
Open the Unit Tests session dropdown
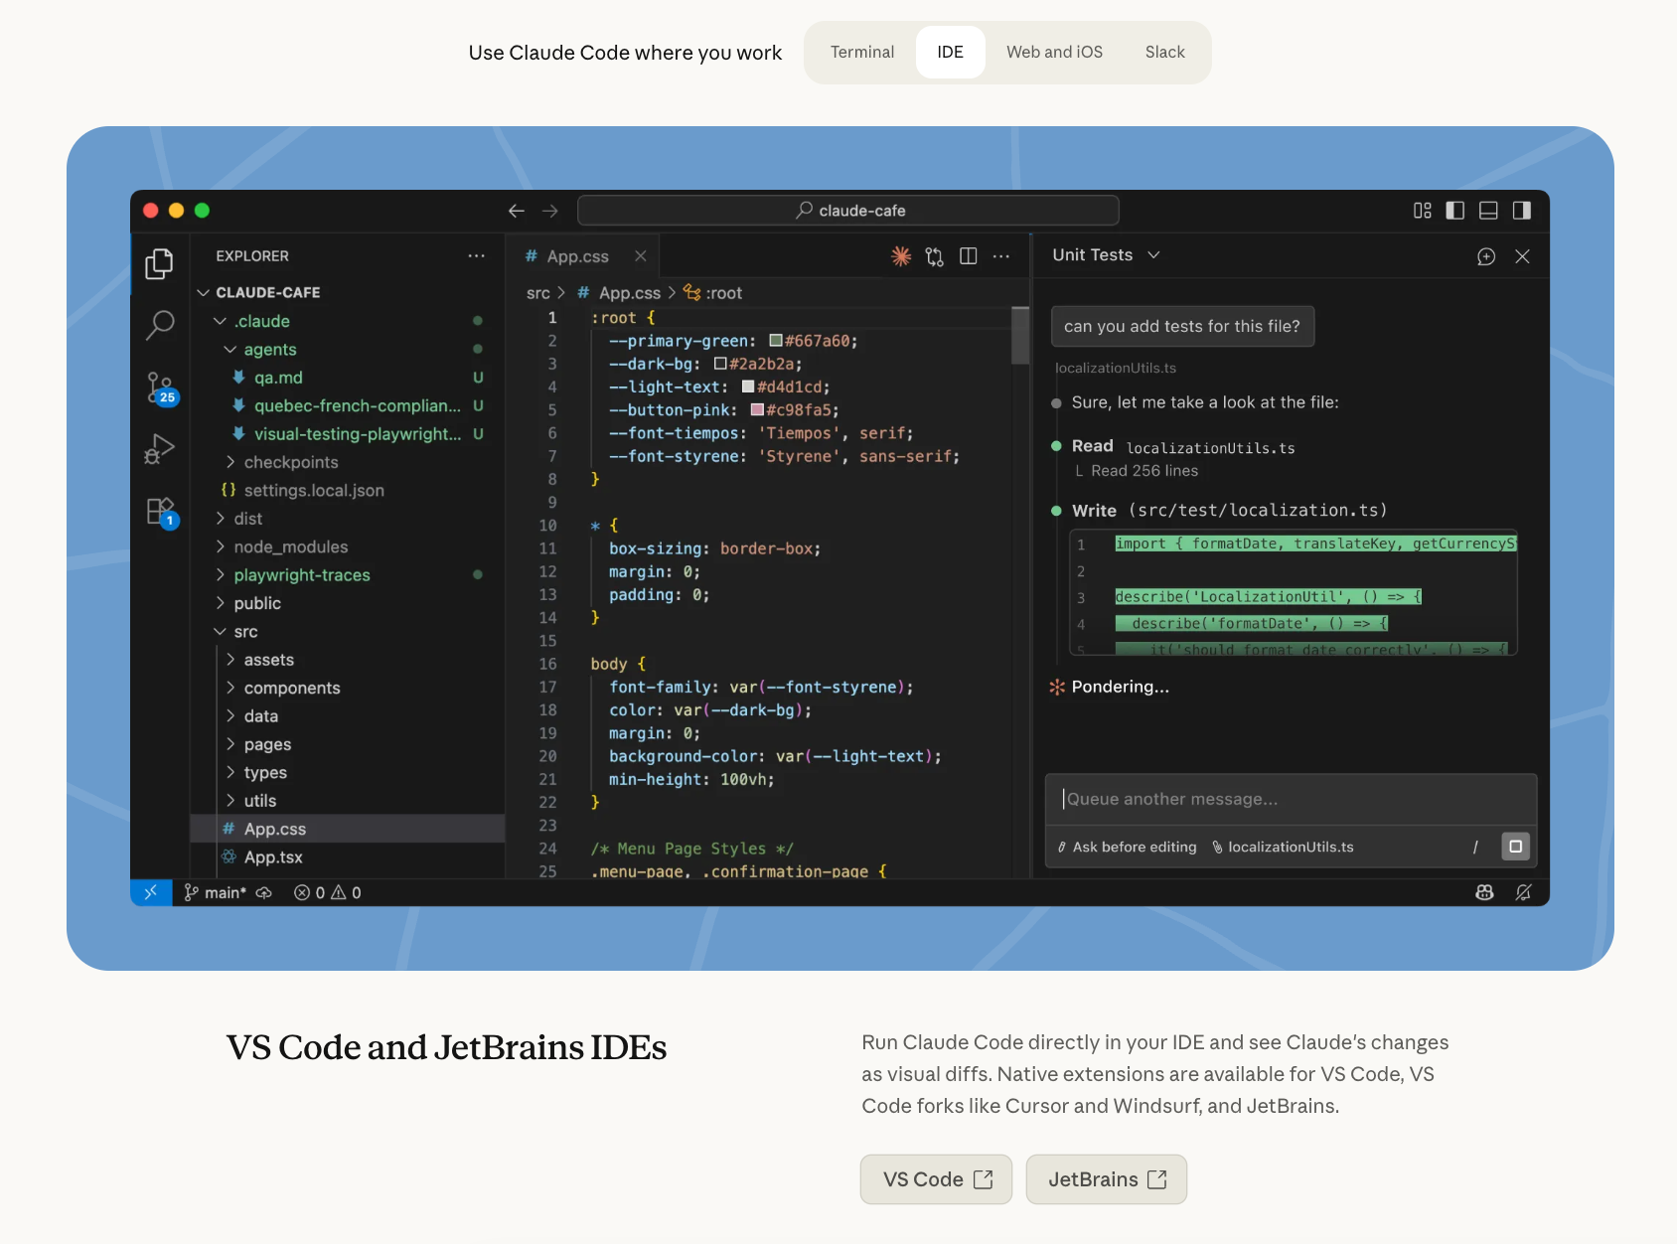tap(1107, 255)
